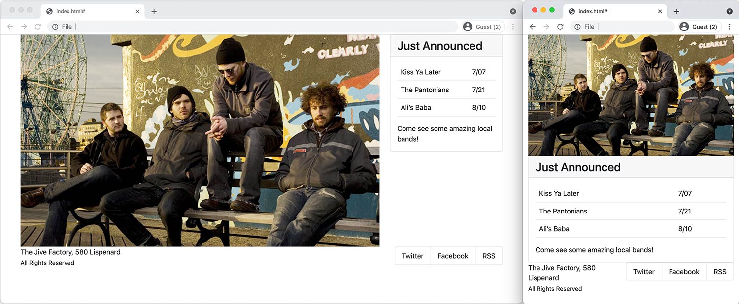Click the band photo in the left window

(x=200, y=140)
